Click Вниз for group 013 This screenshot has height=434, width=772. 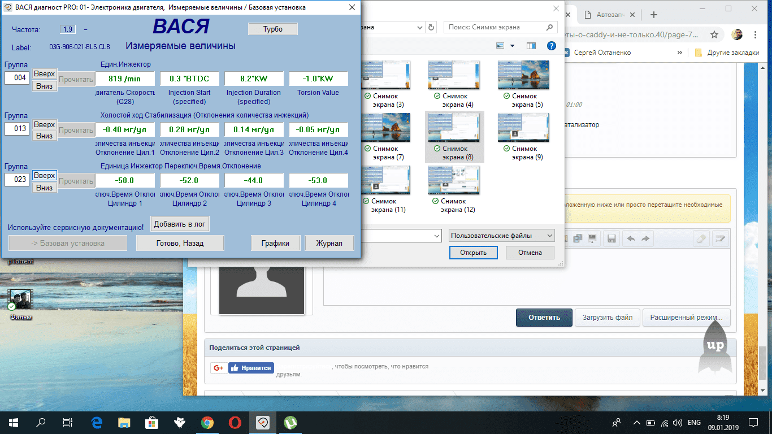tap(44, 136)
